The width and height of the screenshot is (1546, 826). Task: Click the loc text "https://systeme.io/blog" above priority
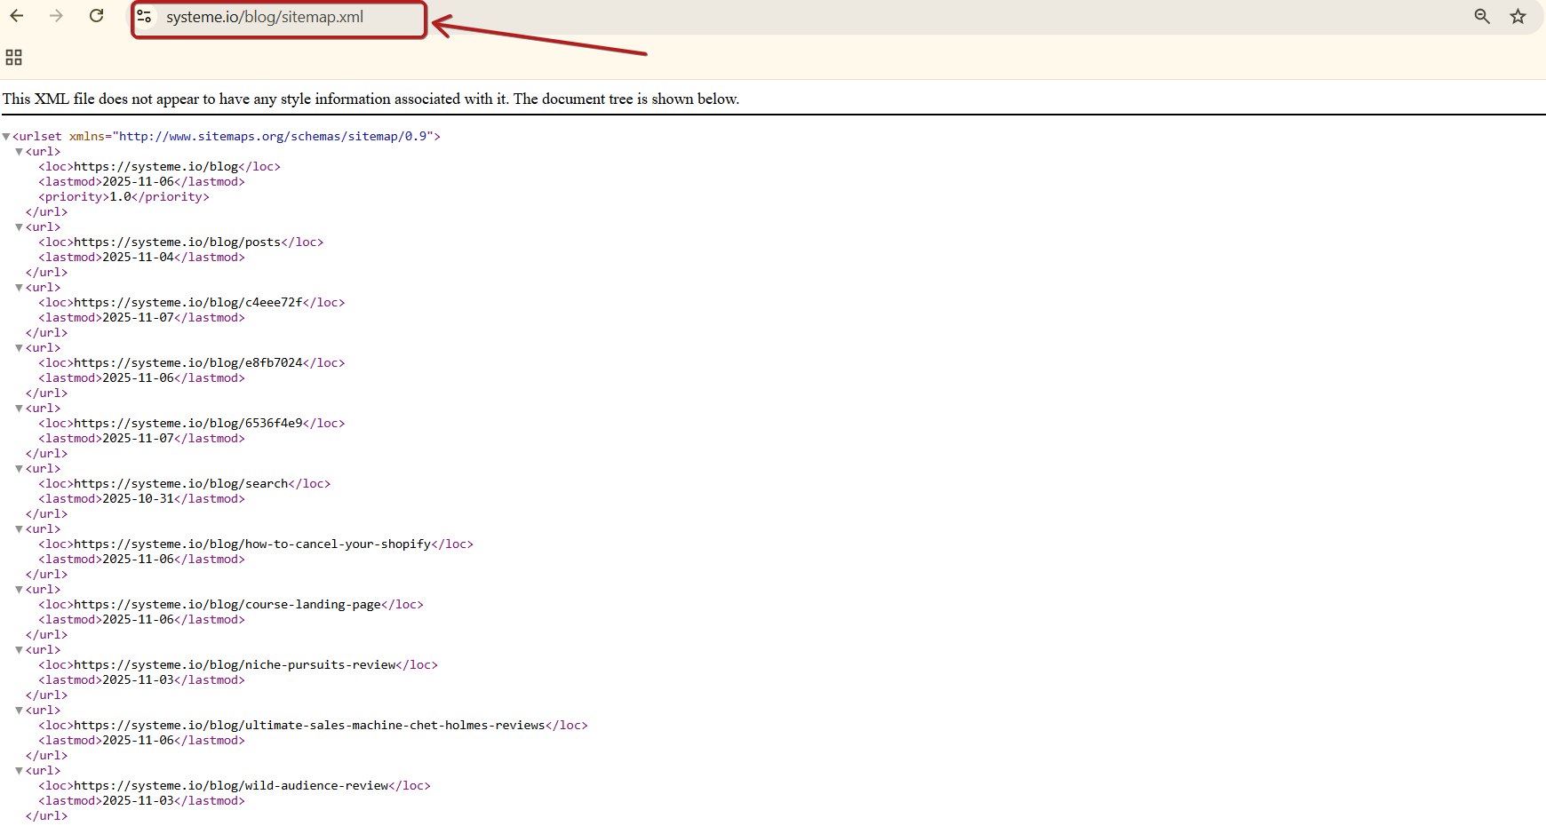[156, 167]
